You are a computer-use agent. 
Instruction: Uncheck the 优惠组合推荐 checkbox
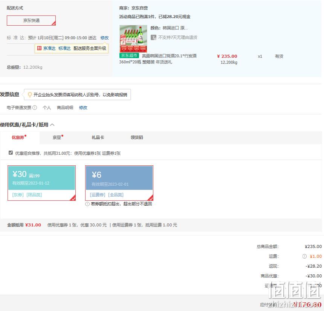click(x=11, y=152)
